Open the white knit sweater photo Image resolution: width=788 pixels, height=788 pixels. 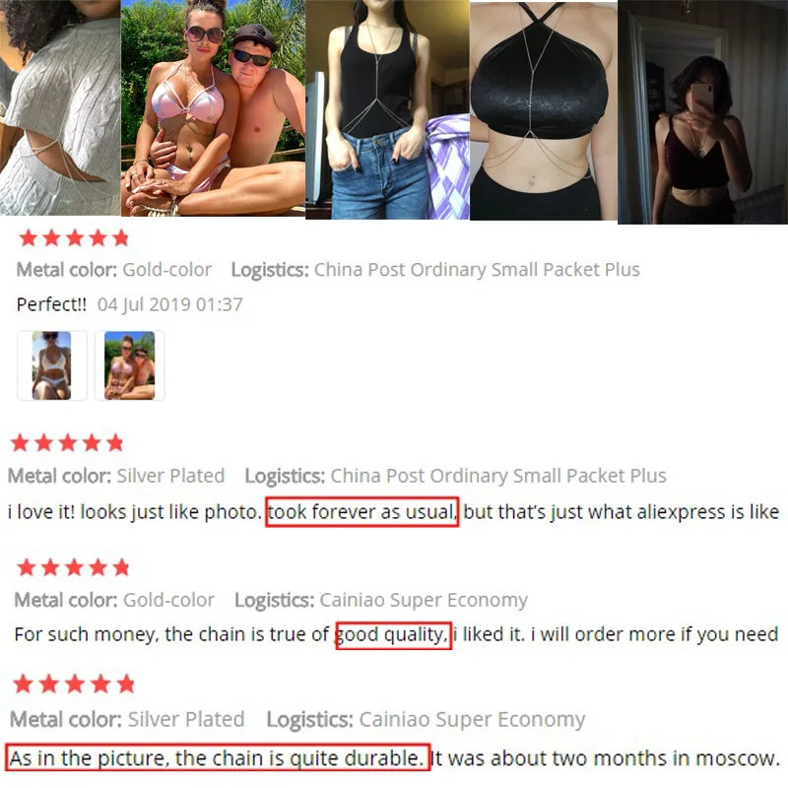pos(60,107)
